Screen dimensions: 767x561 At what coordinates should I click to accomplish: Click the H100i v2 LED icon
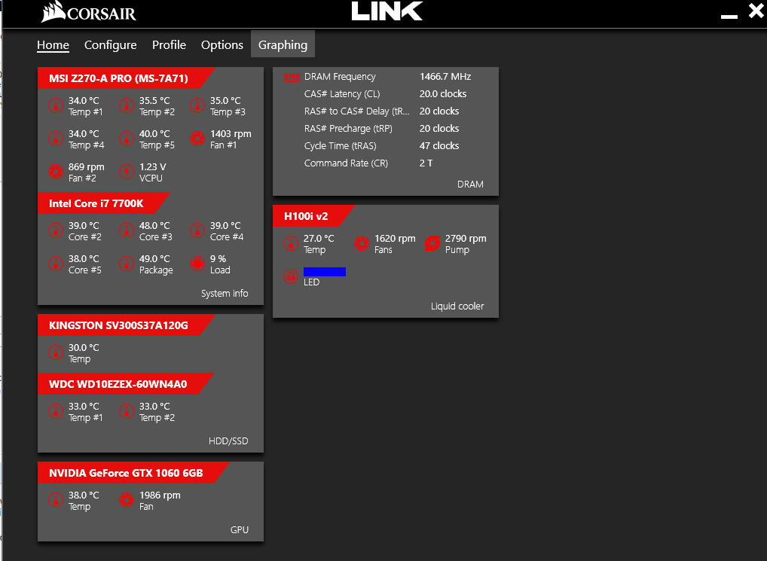point(291,276)
